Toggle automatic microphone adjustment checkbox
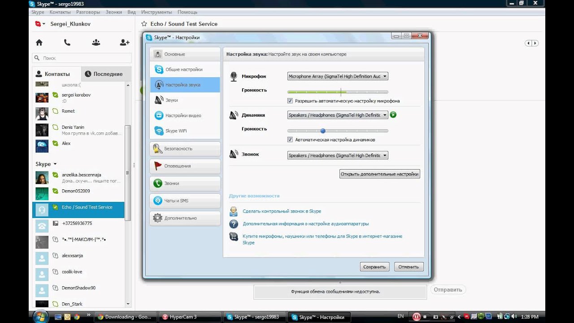This screenshot has width=574, height=323. tap(290, 101)
